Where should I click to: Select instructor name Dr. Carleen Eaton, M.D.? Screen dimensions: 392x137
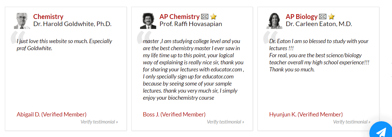point(319,24)
